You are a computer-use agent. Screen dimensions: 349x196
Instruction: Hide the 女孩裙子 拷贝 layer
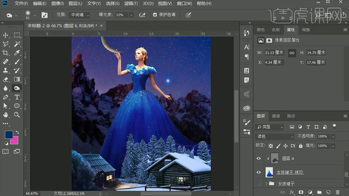point(259,172)
